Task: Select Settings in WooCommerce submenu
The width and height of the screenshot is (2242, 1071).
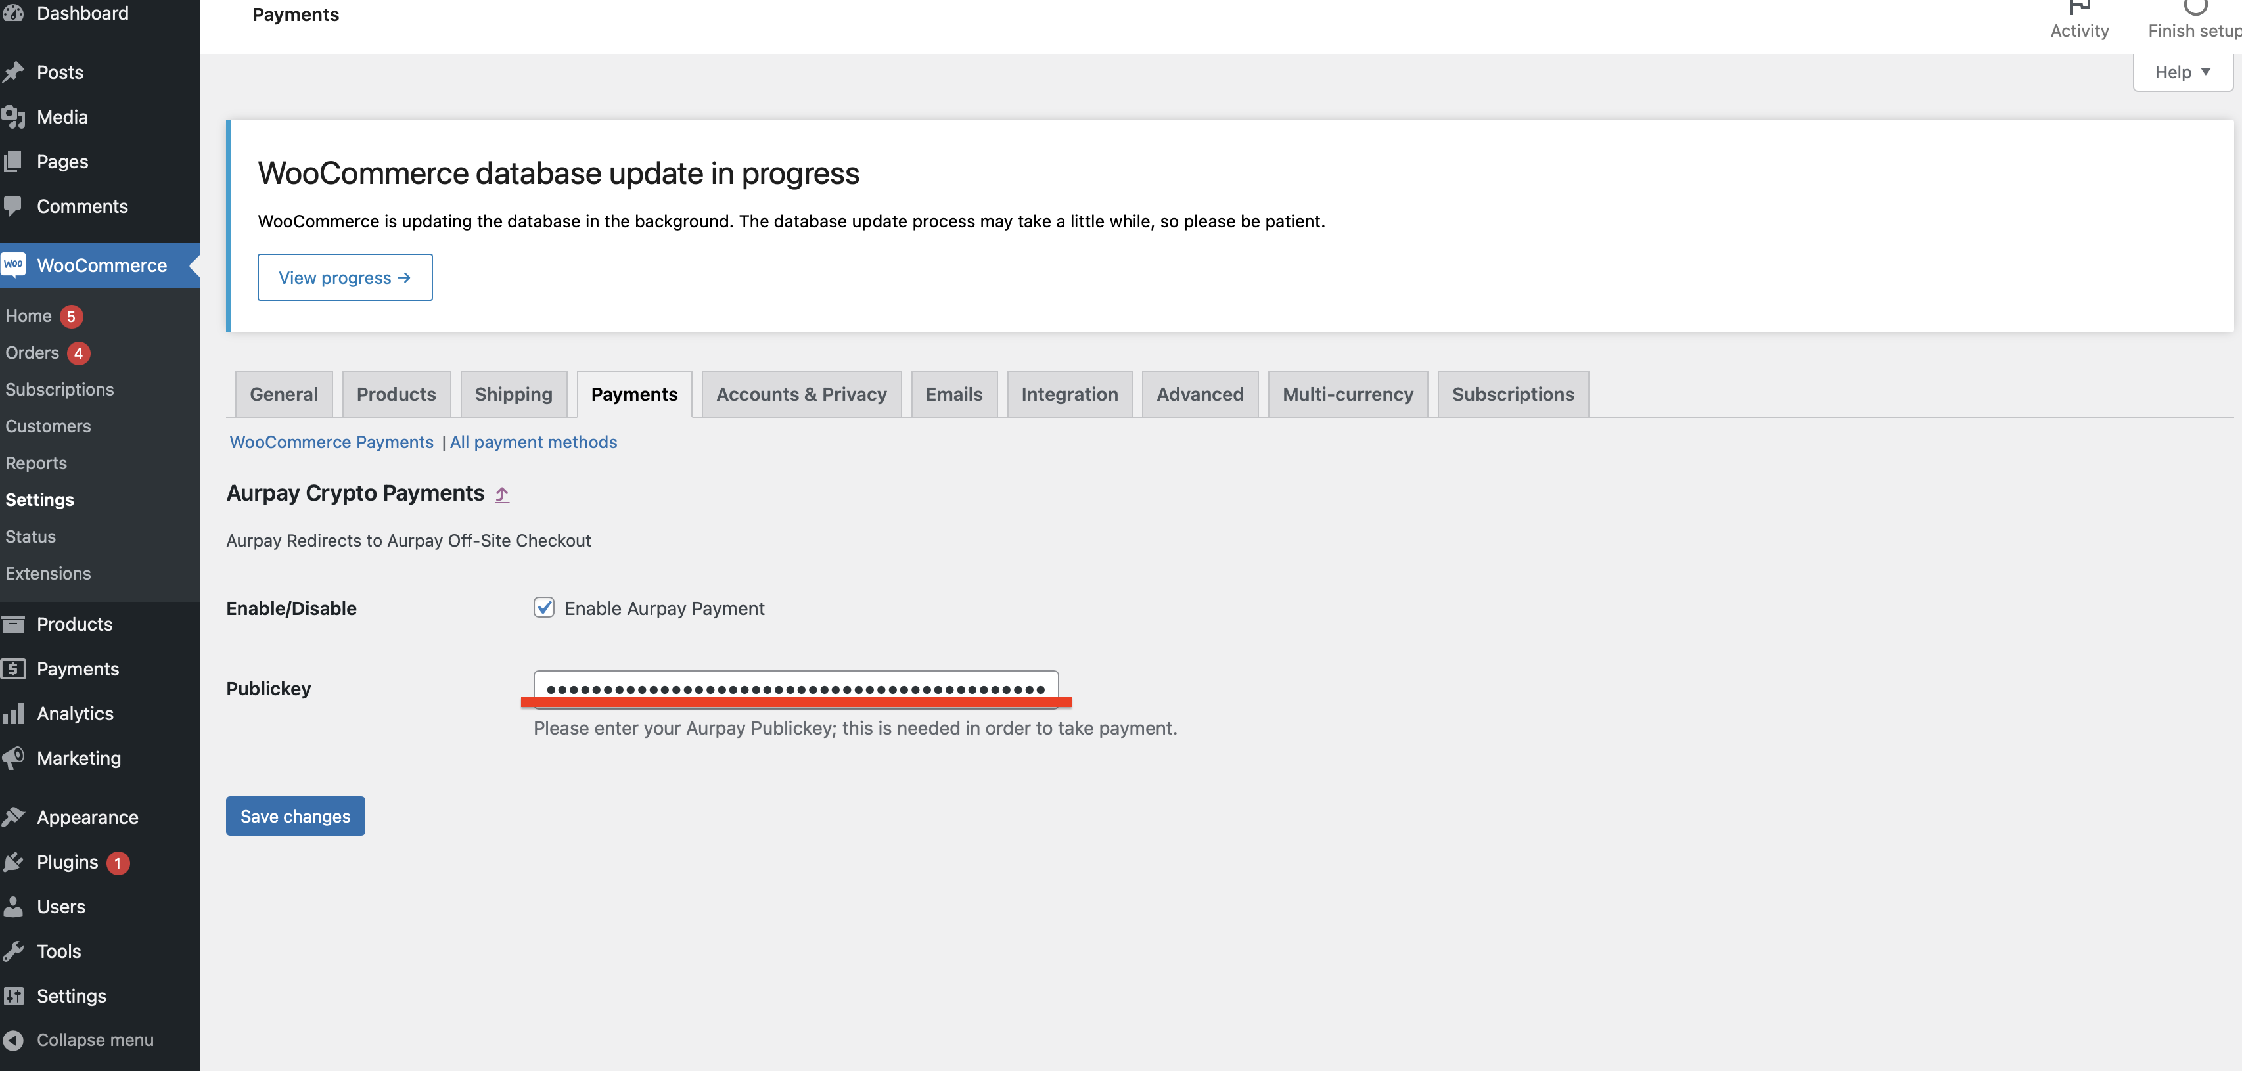Action: point(39,500)
